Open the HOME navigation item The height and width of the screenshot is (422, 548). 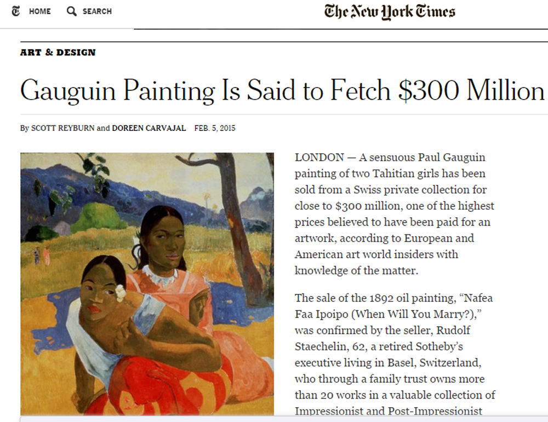pos(39,11)
